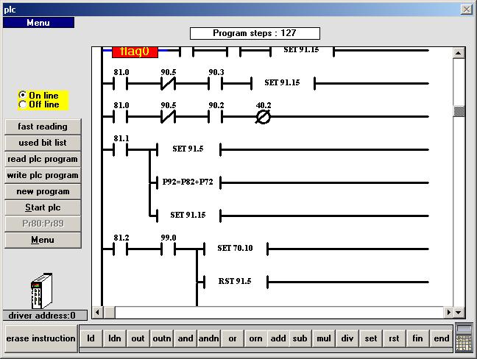Open the blue Menu bar item
This screenshot has width=477, height=359.
pos(38,23)
